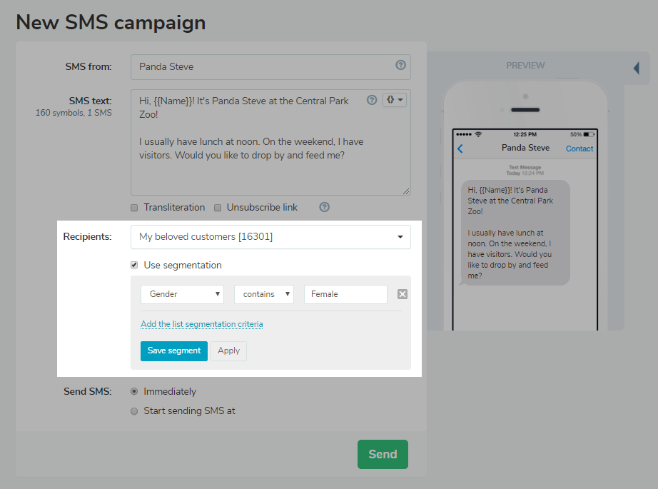Screen dimensions: 658x489
Task: Click the green Send button
Action: (383, 454)
